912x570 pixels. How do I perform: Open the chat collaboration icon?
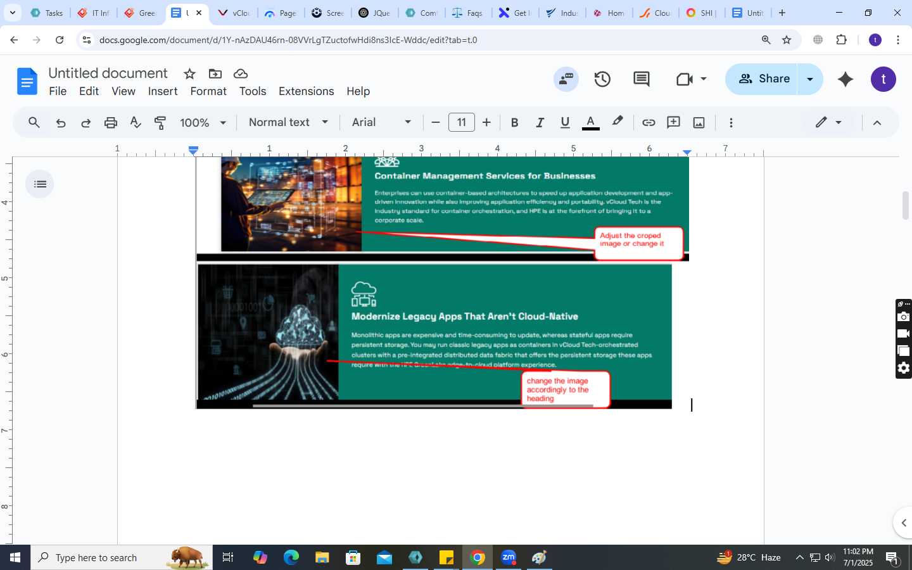click(x=566, y=79)
